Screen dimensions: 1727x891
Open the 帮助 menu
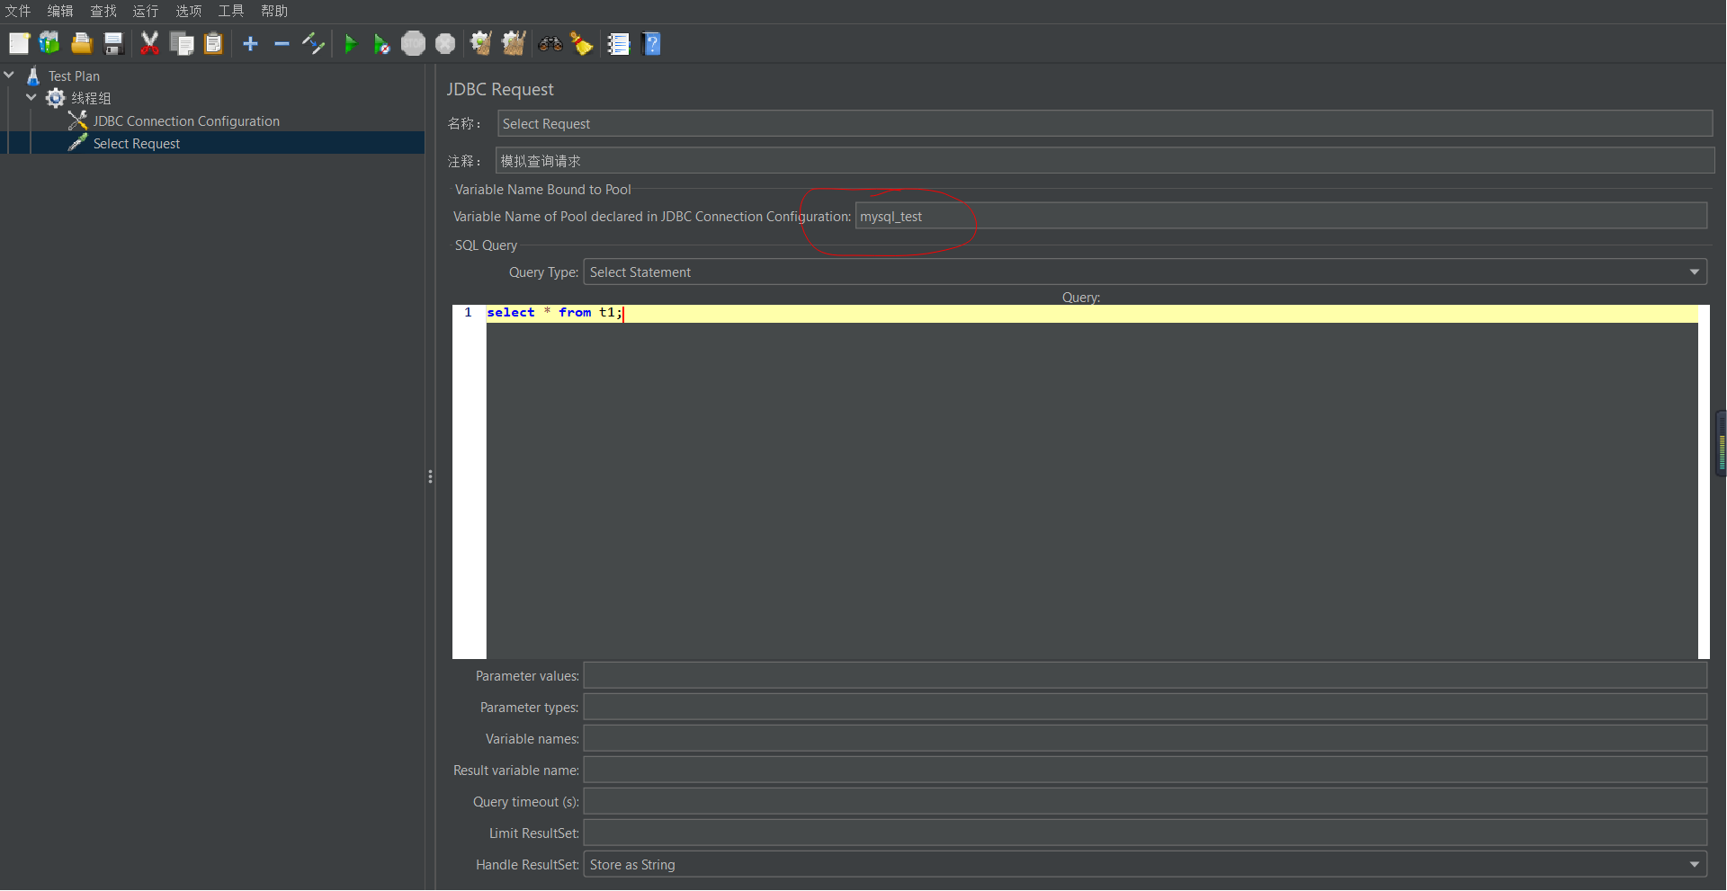[x=274, y=11]
